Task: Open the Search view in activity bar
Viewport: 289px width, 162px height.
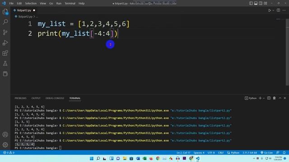Action: 5,22
